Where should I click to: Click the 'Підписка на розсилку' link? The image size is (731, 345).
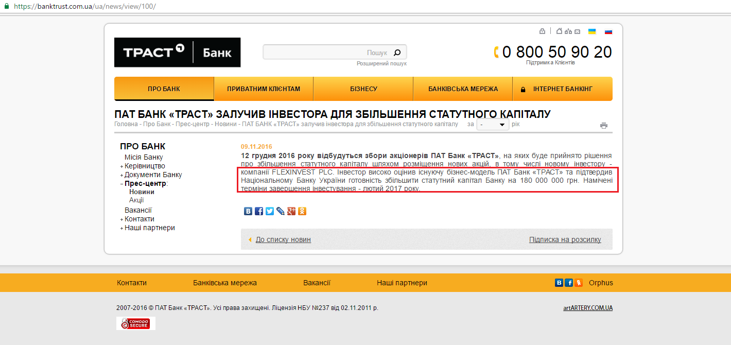(x=565, y=239)
